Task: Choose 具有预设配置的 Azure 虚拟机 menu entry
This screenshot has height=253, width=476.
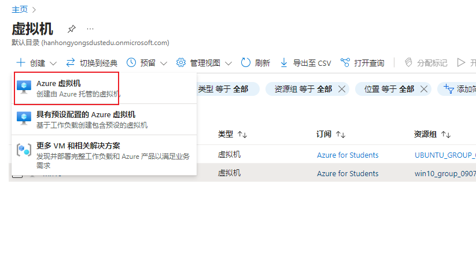Action: (104, 120)
